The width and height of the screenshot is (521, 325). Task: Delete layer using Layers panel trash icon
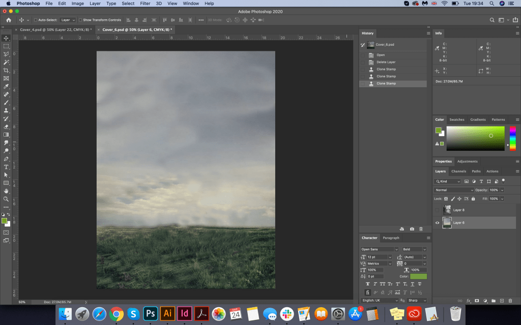coord(510,301)
